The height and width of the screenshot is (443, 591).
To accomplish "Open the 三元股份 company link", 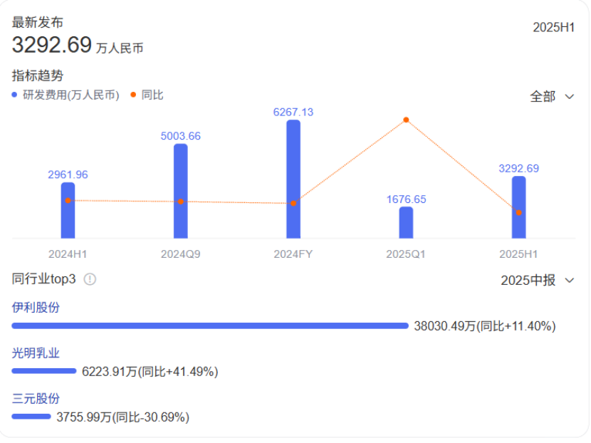I will point(36,398).
